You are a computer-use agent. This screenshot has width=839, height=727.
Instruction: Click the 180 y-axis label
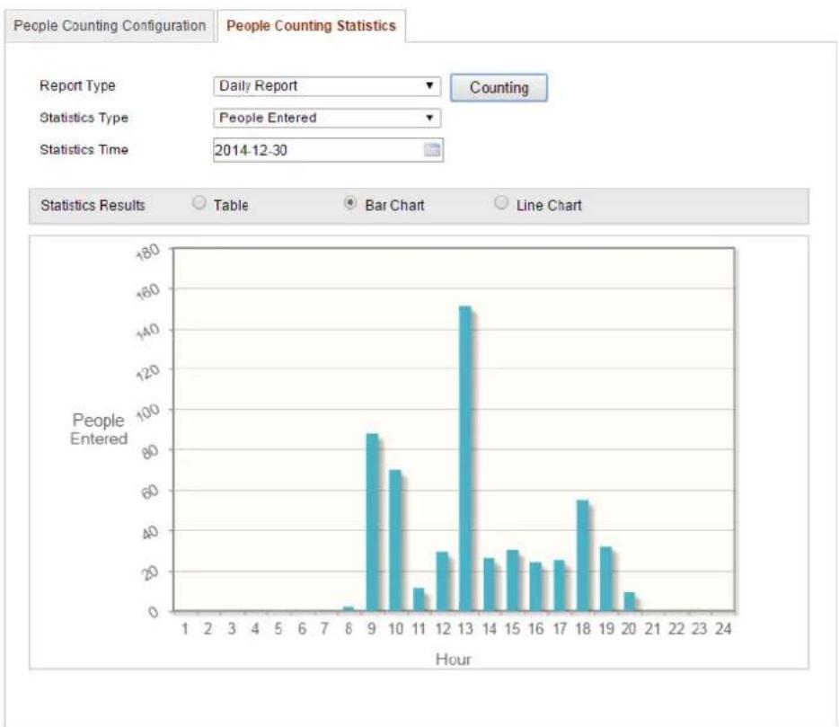pos(147,251)
